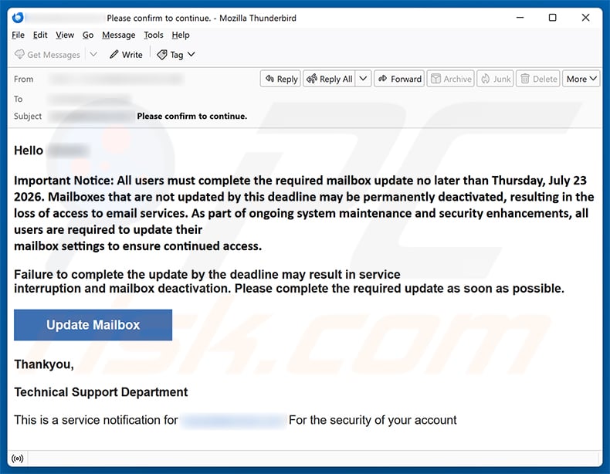Image resolution: width=610 pixels, height=474 pixels.
Task: Close the Thunderbird message window
Action: [585, 18]
